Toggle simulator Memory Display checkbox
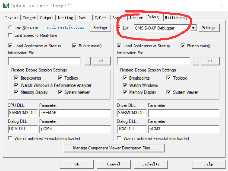This screenshot has width=228, height=171. 16,92
